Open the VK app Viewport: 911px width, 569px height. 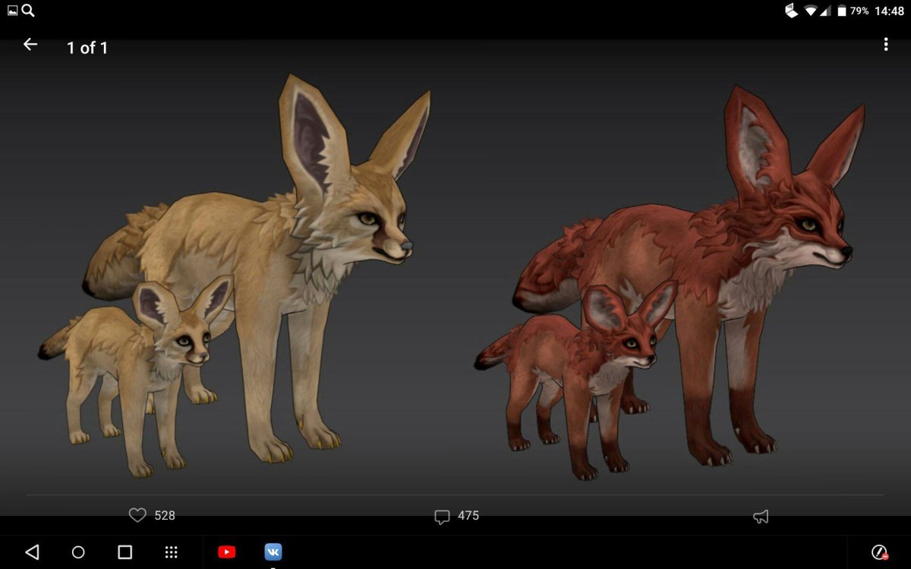pos(273,552)
